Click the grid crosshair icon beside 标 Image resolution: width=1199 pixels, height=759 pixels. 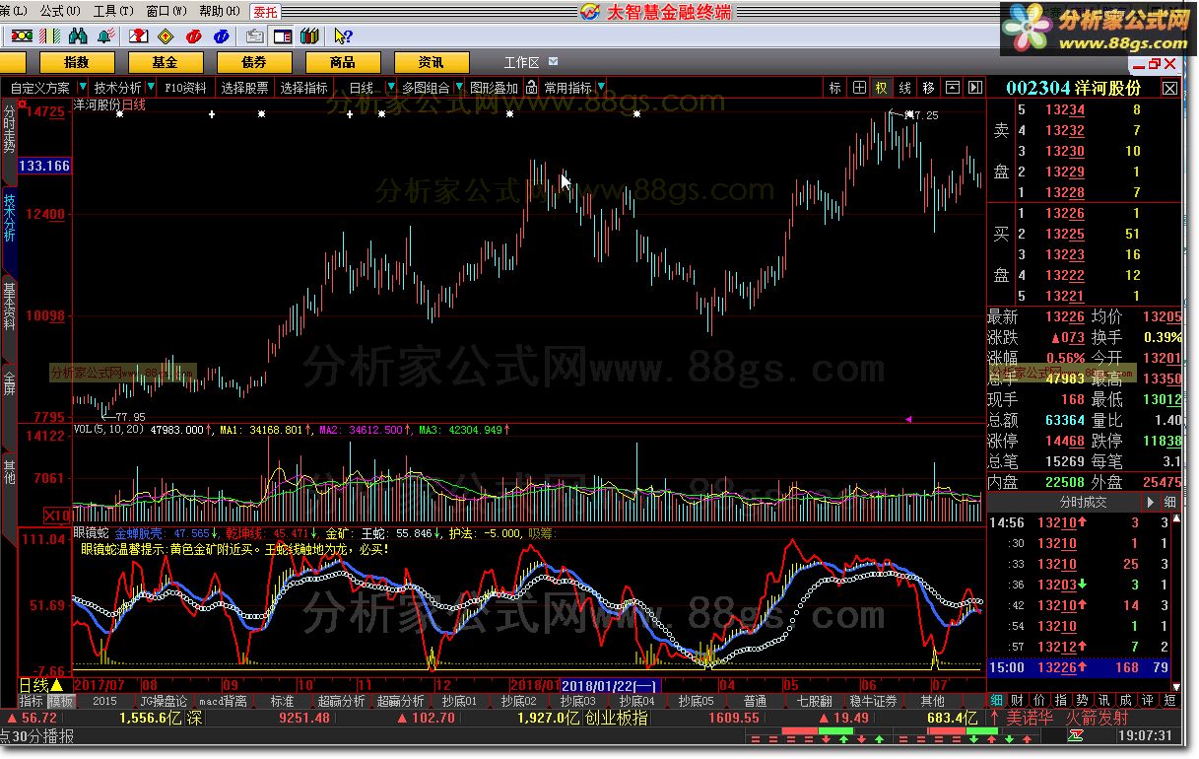click(x=859, y=88)
